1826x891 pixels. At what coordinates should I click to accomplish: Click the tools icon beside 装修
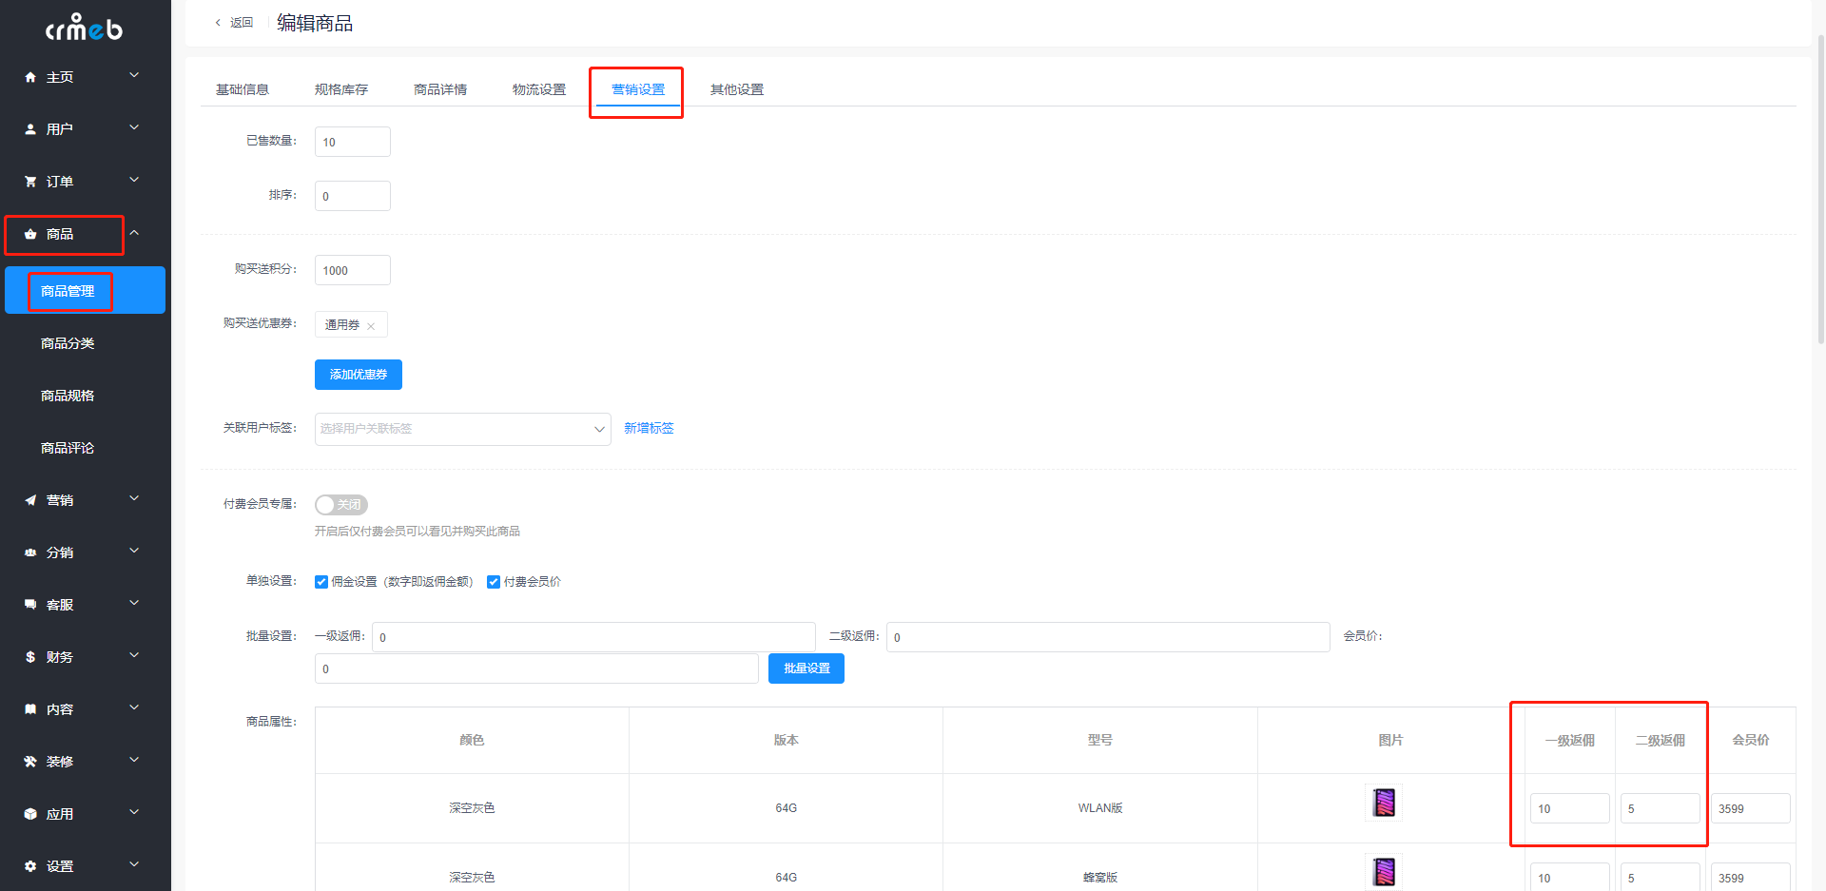30,762
